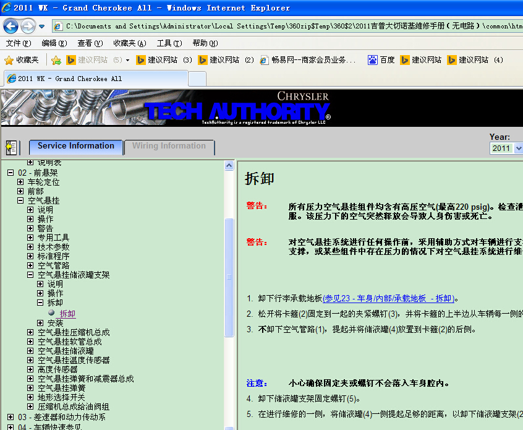Open the recent pages dropdown arrow
523x430 pixels.
(x=41, y=27)
